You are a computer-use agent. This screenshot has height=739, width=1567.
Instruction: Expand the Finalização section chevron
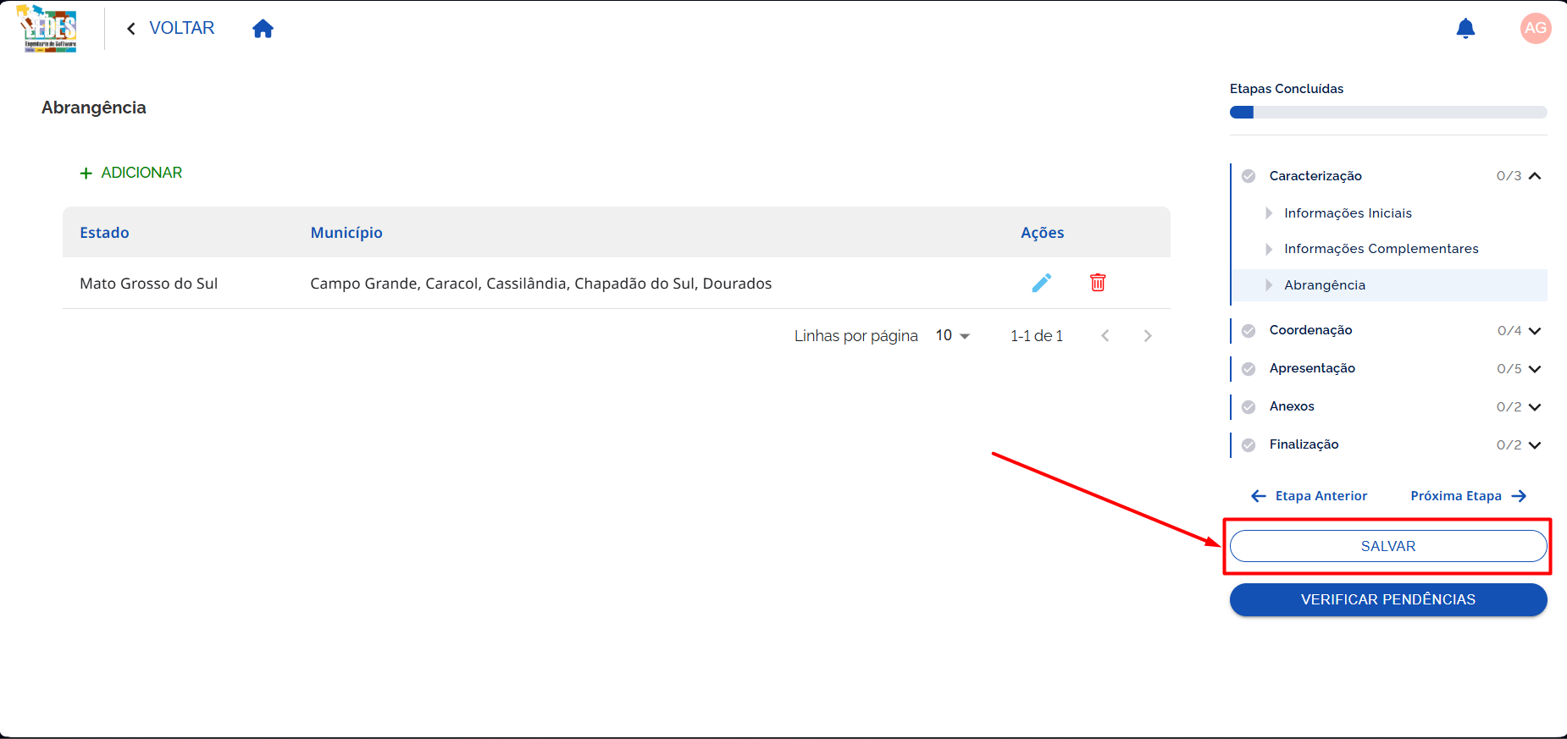click(1535, 445)
